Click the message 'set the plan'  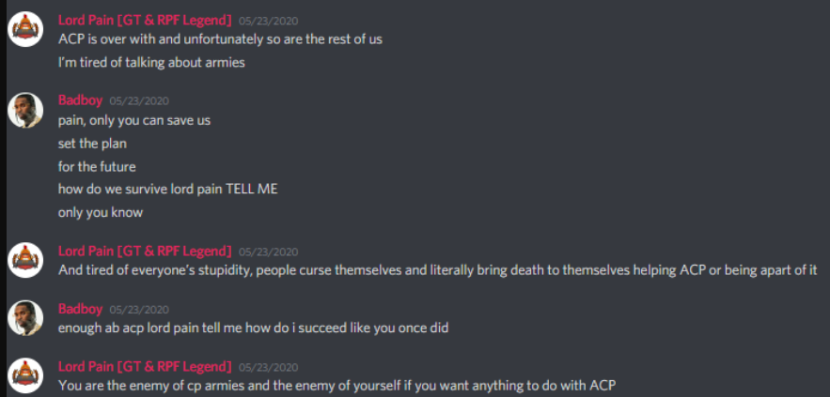[x=92, y=144]
